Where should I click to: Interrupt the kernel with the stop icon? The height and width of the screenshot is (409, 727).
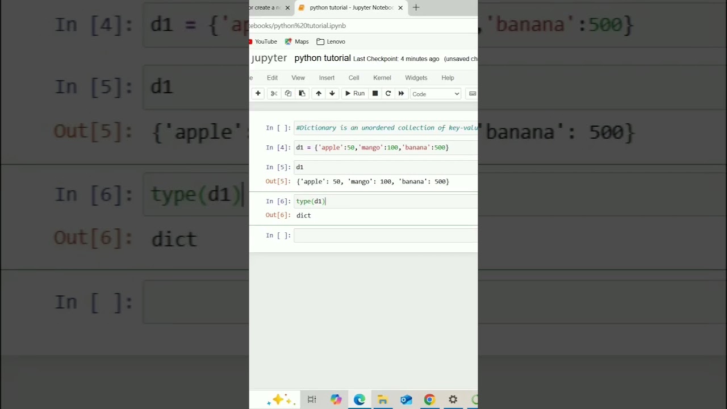point(375,94)
